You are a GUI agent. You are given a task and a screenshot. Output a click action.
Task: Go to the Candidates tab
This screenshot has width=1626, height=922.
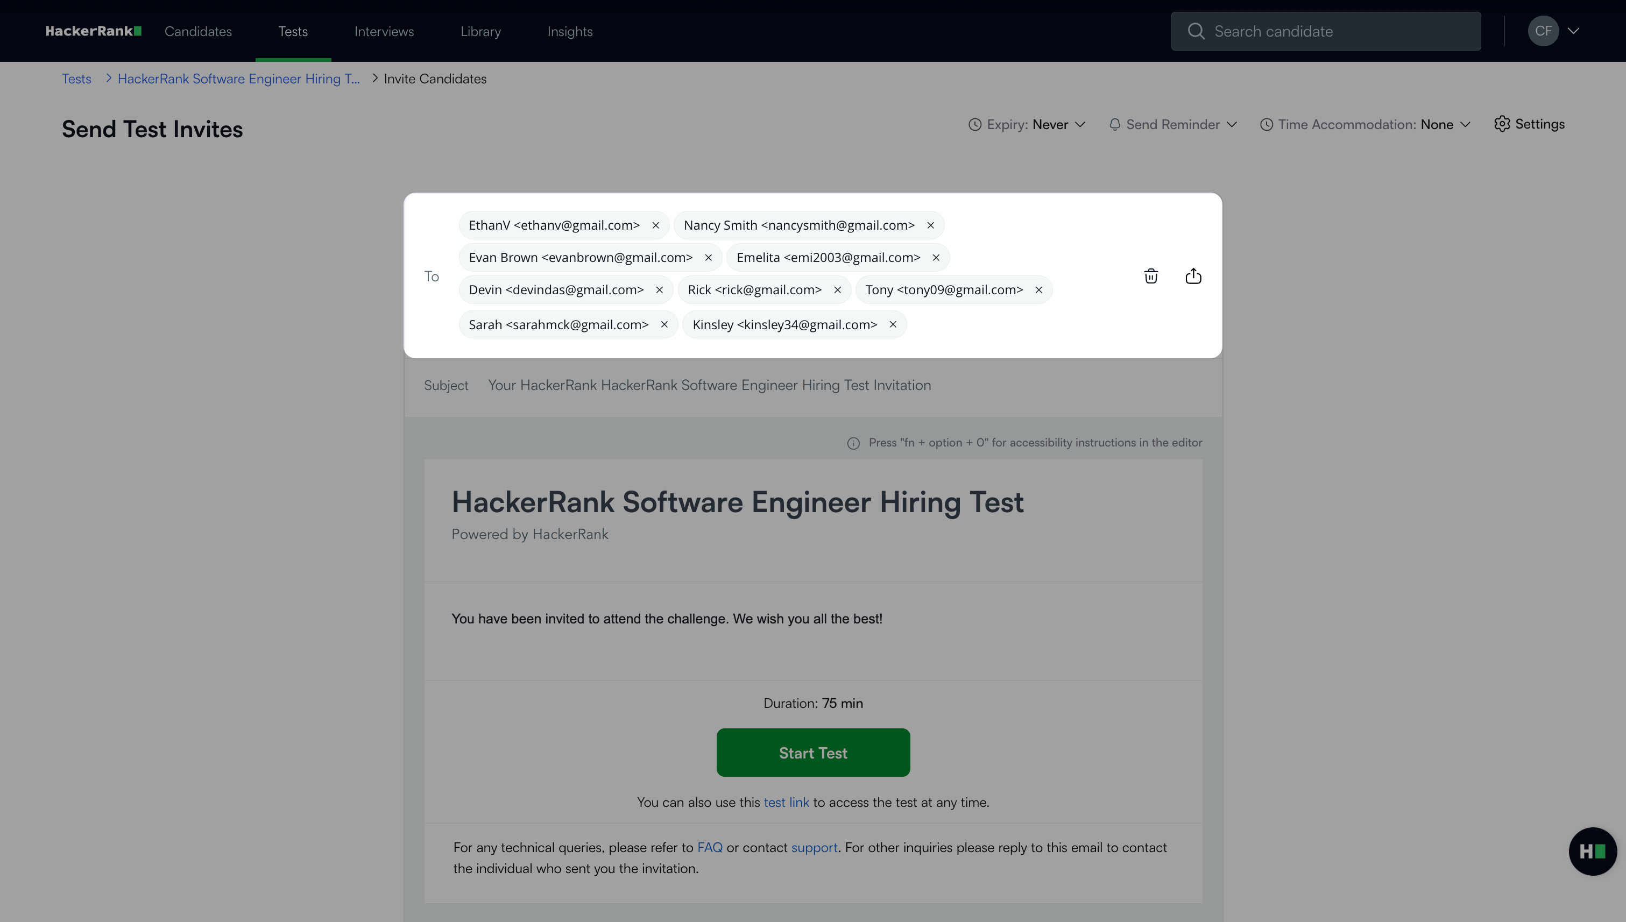197,31
